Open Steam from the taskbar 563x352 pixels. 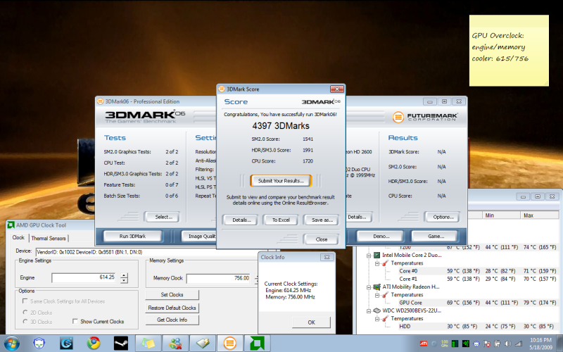(120, 344)
